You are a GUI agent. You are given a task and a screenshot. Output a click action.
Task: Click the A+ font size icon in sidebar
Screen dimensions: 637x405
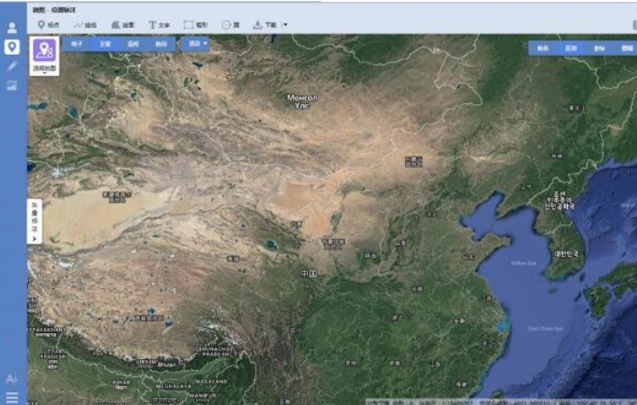pyautogui.click(x=12, y=379)
